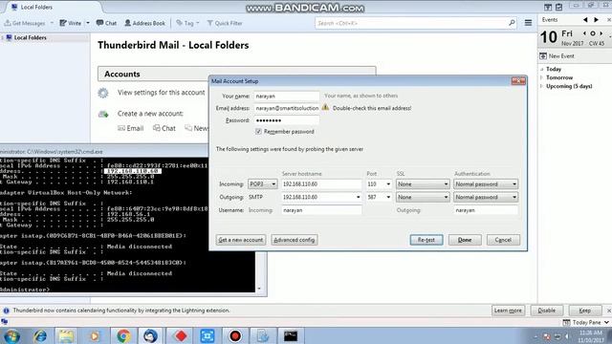This screenshot has width=612, height=344.
Task: Select Local Folders in folder tree
Action: (x=30, y=37)
